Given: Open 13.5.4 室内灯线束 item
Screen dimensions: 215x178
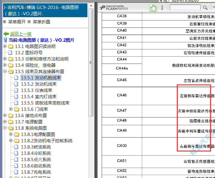Looking at the screenshot, I should tap(39, 97).
